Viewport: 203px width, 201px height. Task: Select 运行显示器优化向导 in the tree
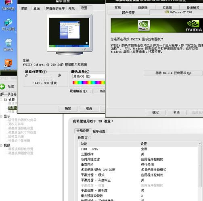pyautogui.click(x=22, y=120)
